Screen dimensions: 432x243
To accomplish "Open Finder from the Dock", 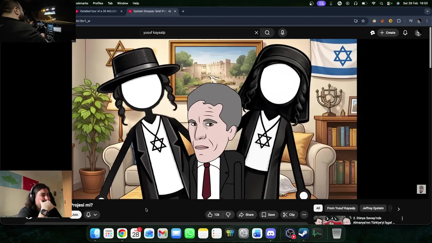I will [x=95, y=233].
